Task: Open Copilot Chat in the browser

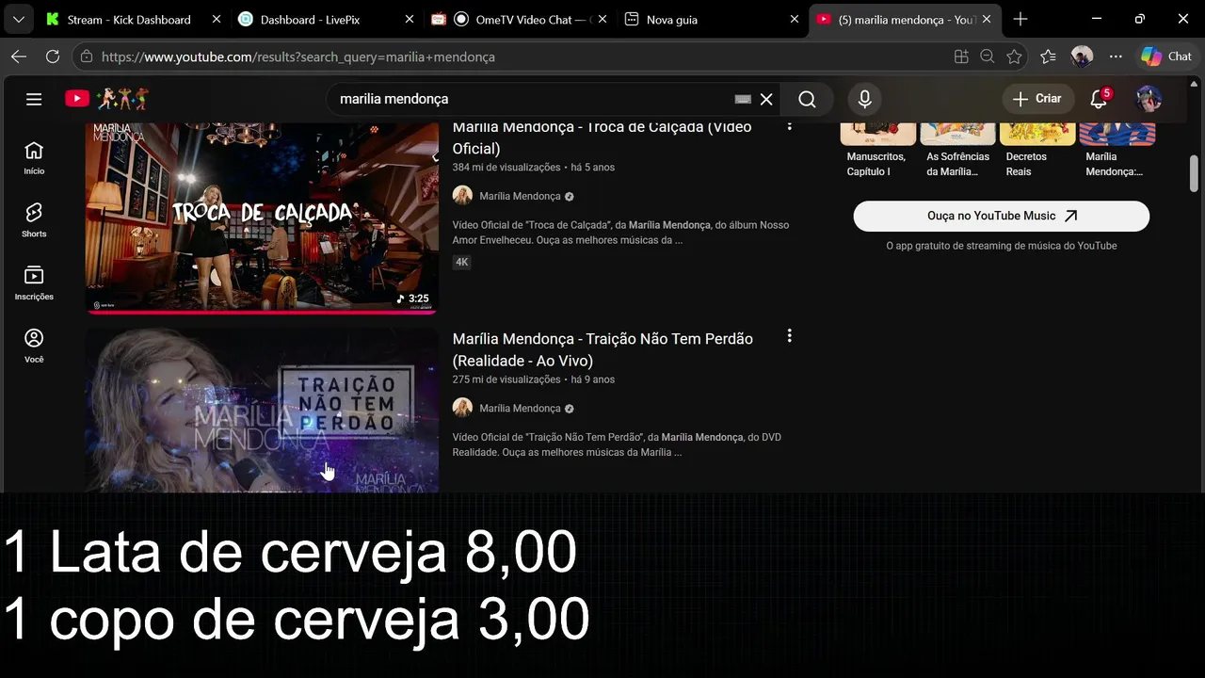Action: 1166,56
